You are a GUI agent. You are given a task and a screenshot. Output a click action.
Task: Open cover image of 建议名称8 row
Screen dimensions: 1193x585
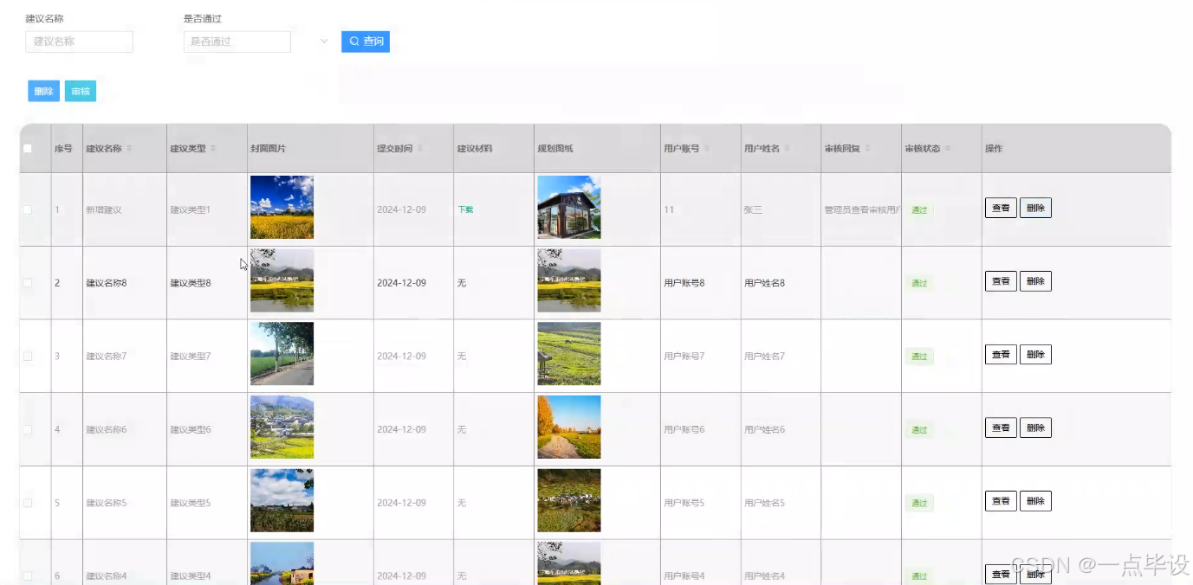pyautogui.click(x=282, y=280)
